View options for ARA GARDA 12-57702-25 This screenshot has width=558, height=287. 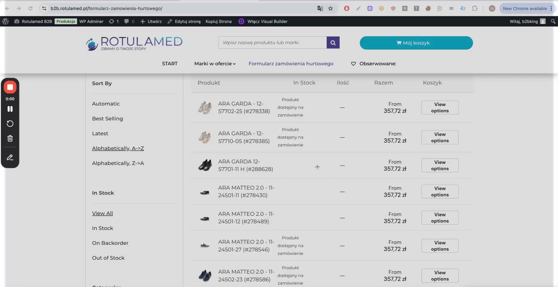click(x=440, y=108)
